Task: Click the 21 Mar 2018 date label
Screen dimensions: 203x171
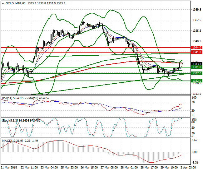Action: 9,168
